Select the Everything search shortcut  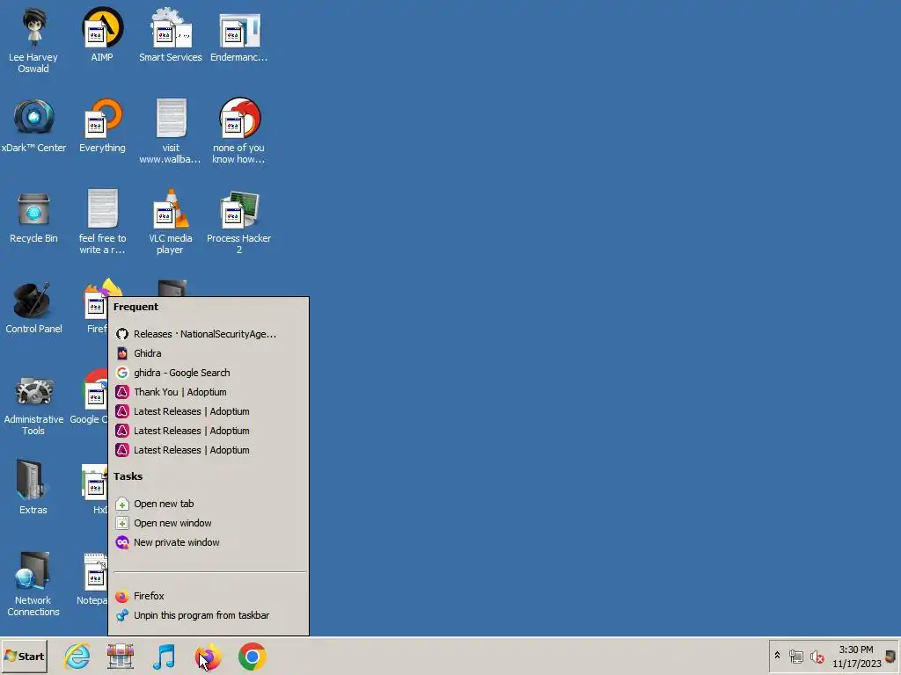pos(102,125)
